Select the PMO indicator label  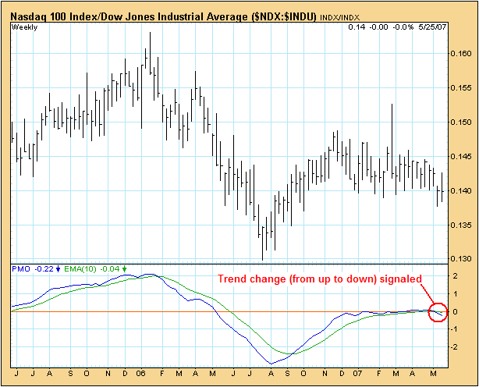point(23,269)
